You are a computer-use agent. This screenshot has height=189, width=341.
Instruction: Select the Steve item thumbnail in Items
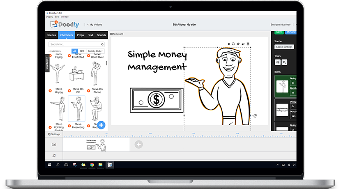[x=282, y=86]
